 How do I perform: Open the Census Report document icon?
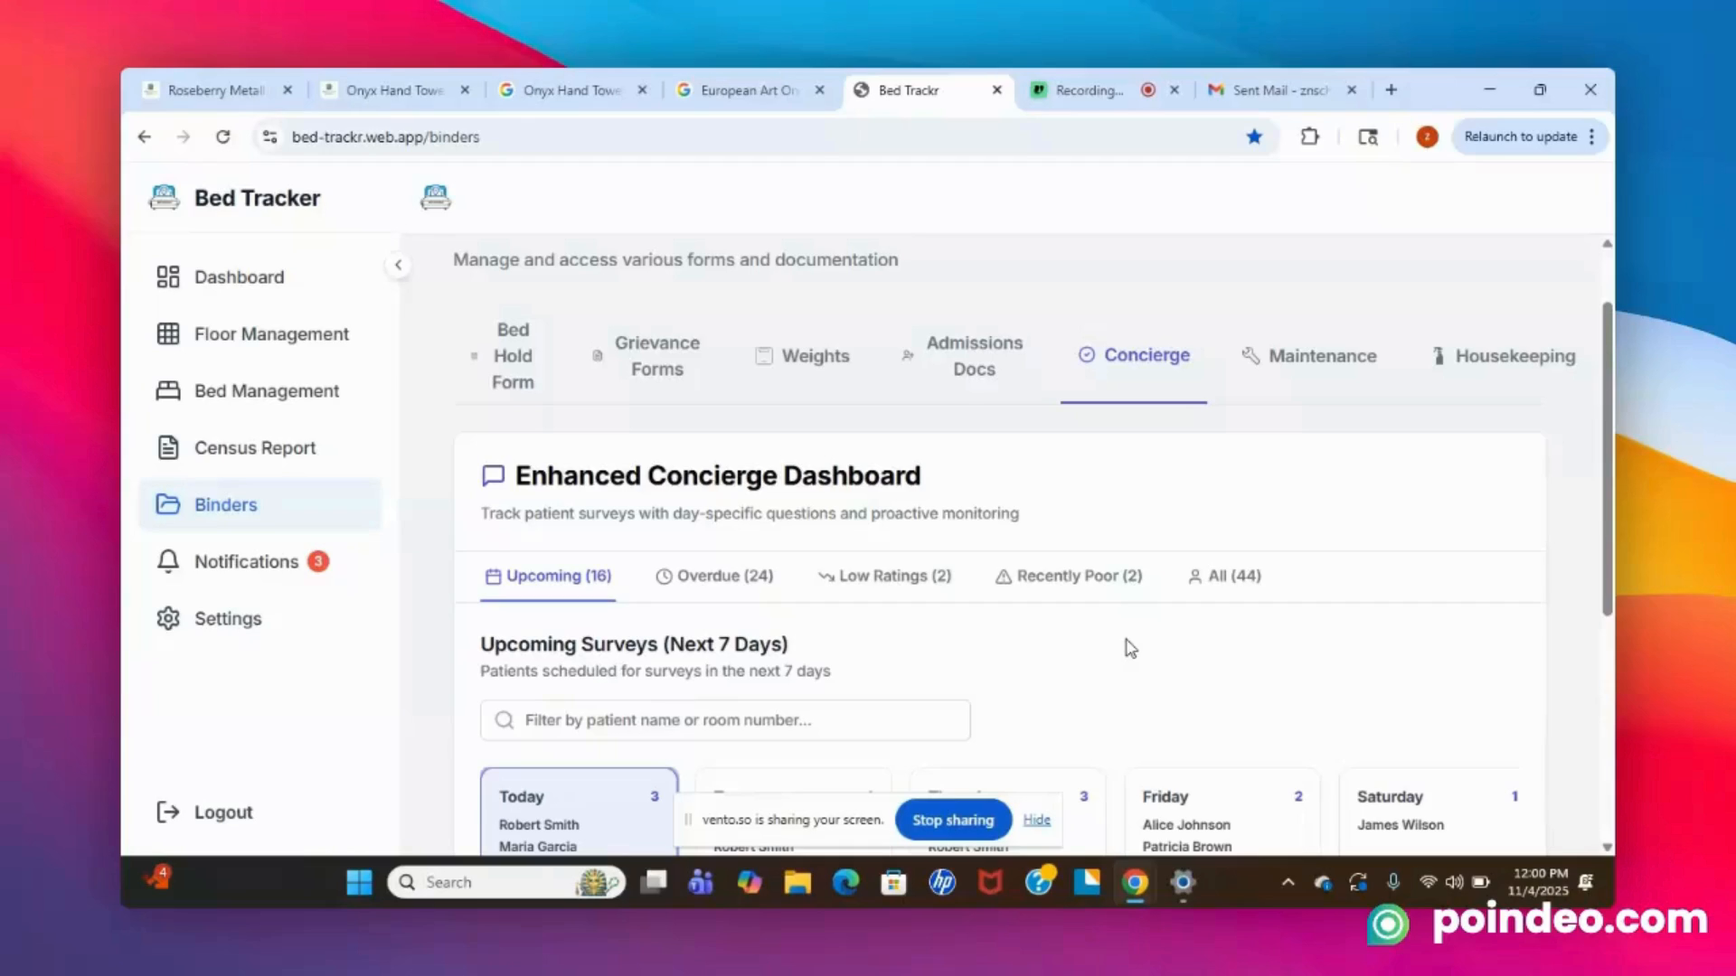168,447
